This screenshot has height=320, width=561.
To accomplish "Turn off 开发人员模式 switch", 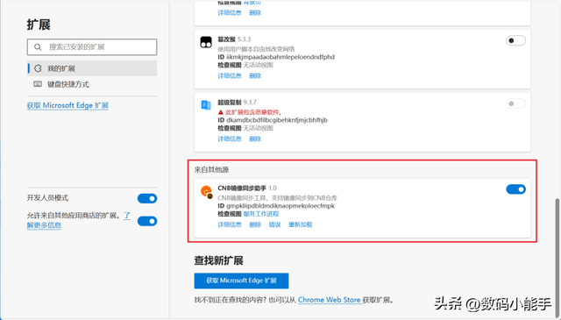I will 147,198.
